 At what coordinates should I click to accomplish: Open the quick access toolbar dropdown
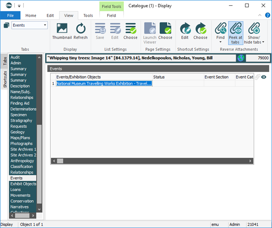20,6
